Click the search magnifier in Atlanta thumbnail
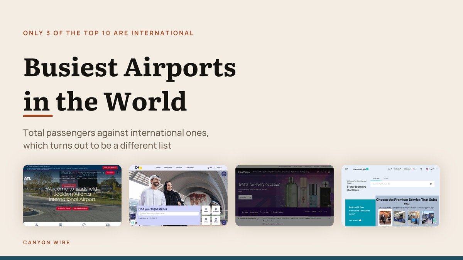This screenshot has height=260, width=463. pyautogui.click(x=118, y=173)
